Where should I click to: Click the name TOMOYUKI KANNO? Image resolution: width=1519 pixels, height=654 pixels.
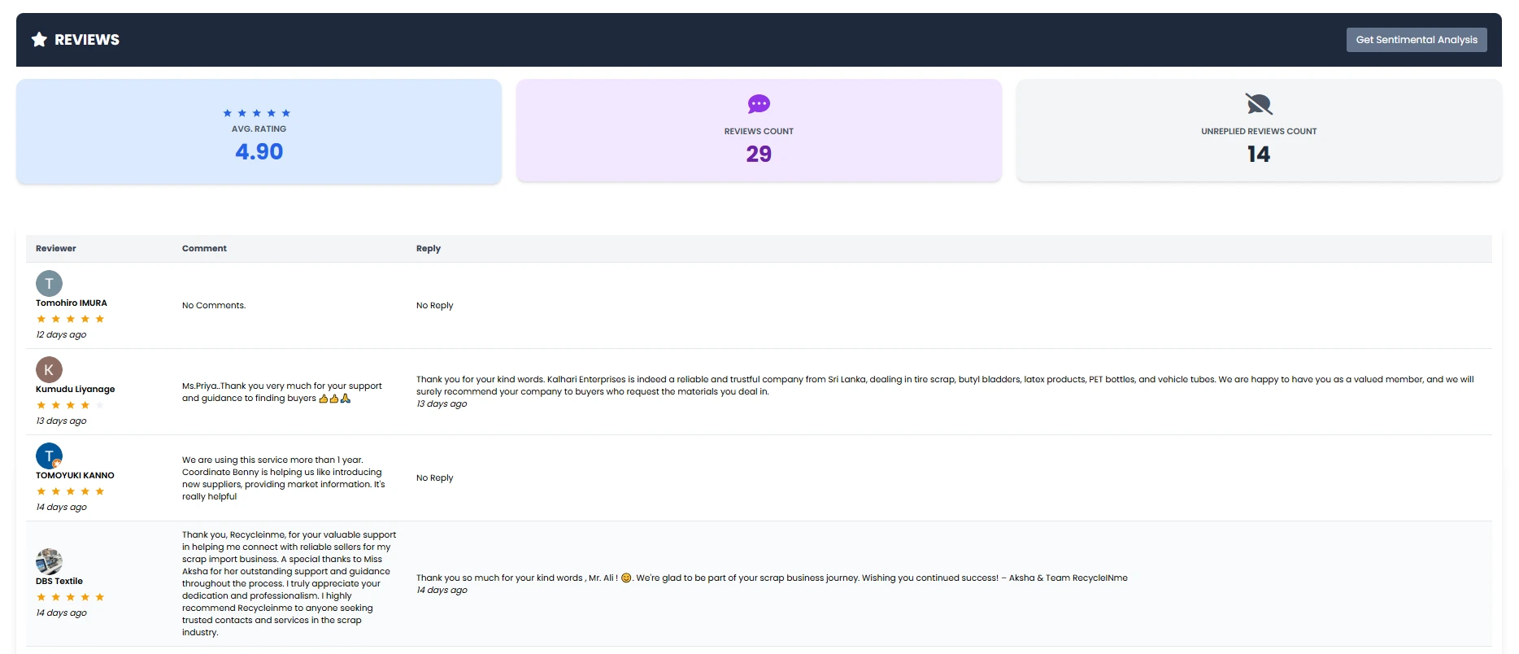pyautogui.click(x=75, y=475)
